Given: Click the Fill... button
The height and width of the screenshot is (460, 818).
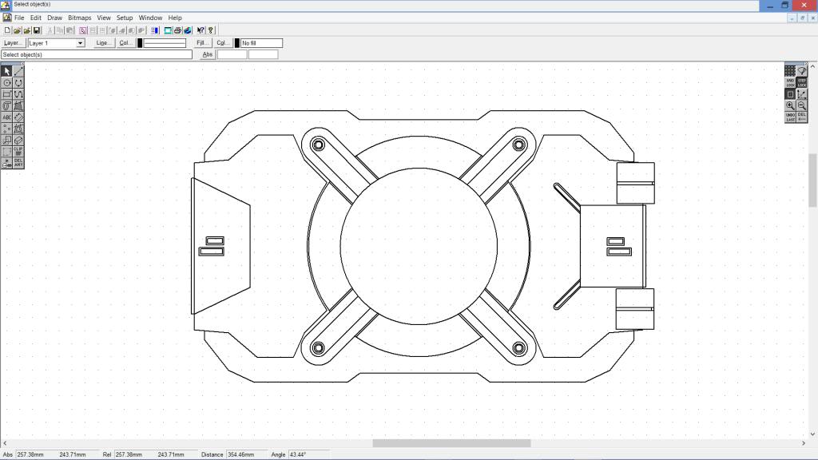Looking at the screenshot, I should click(x=202, y=43).
